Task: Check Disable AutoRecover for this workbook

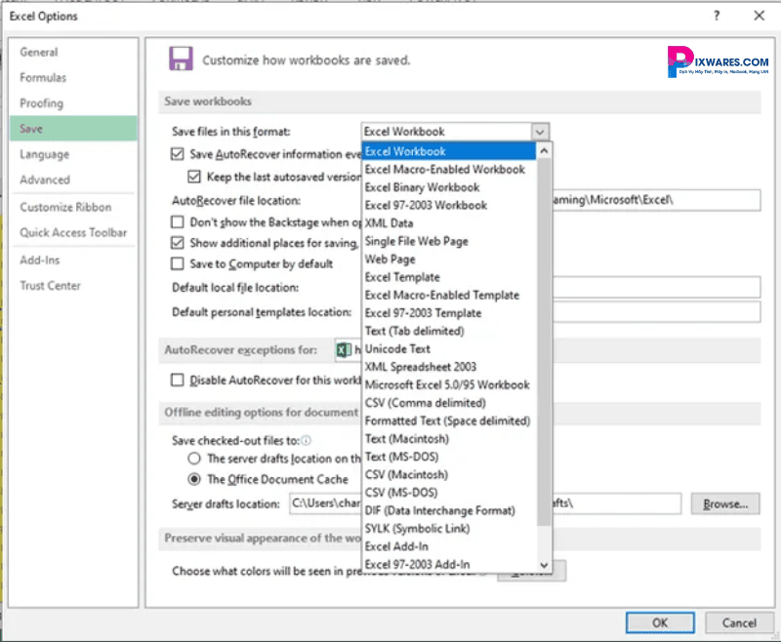Action: 178,381
